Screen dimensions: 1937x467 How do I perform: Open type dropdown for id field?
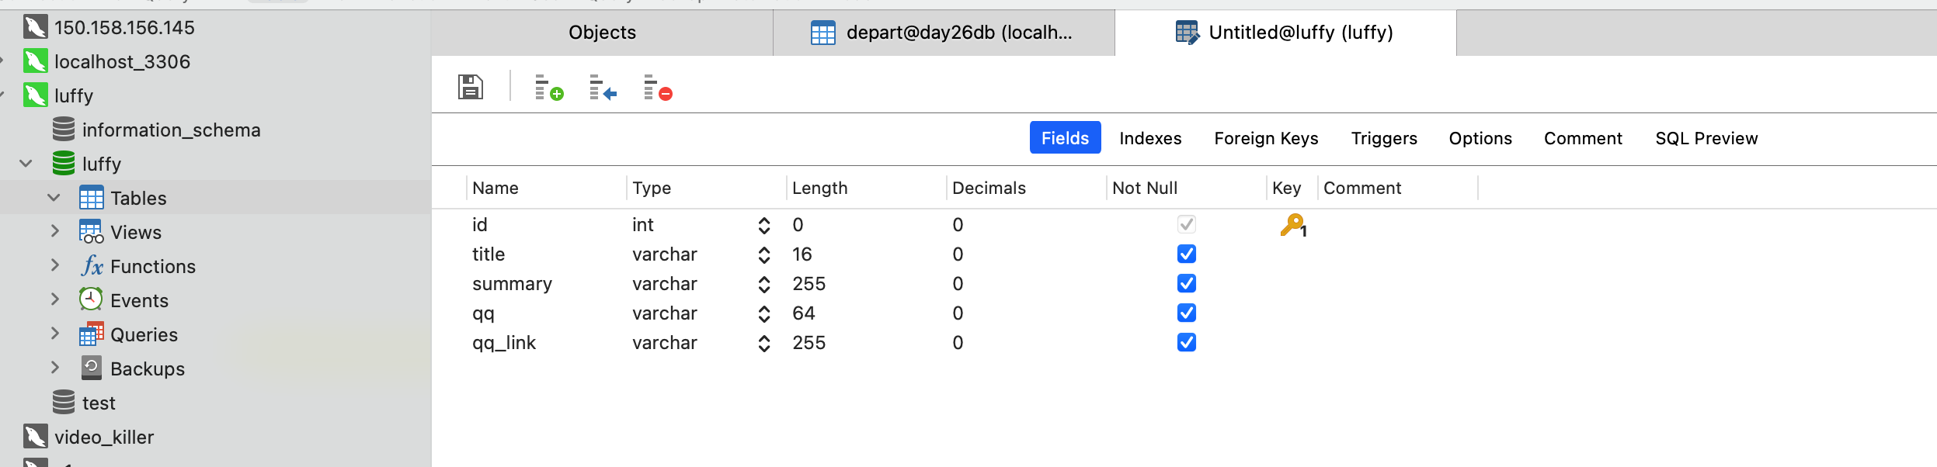(x=764, y=226)
